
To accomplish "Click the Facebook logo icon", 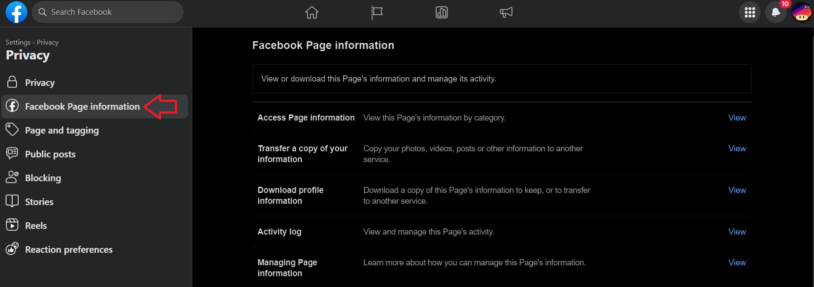I will (x=16, y=12).
